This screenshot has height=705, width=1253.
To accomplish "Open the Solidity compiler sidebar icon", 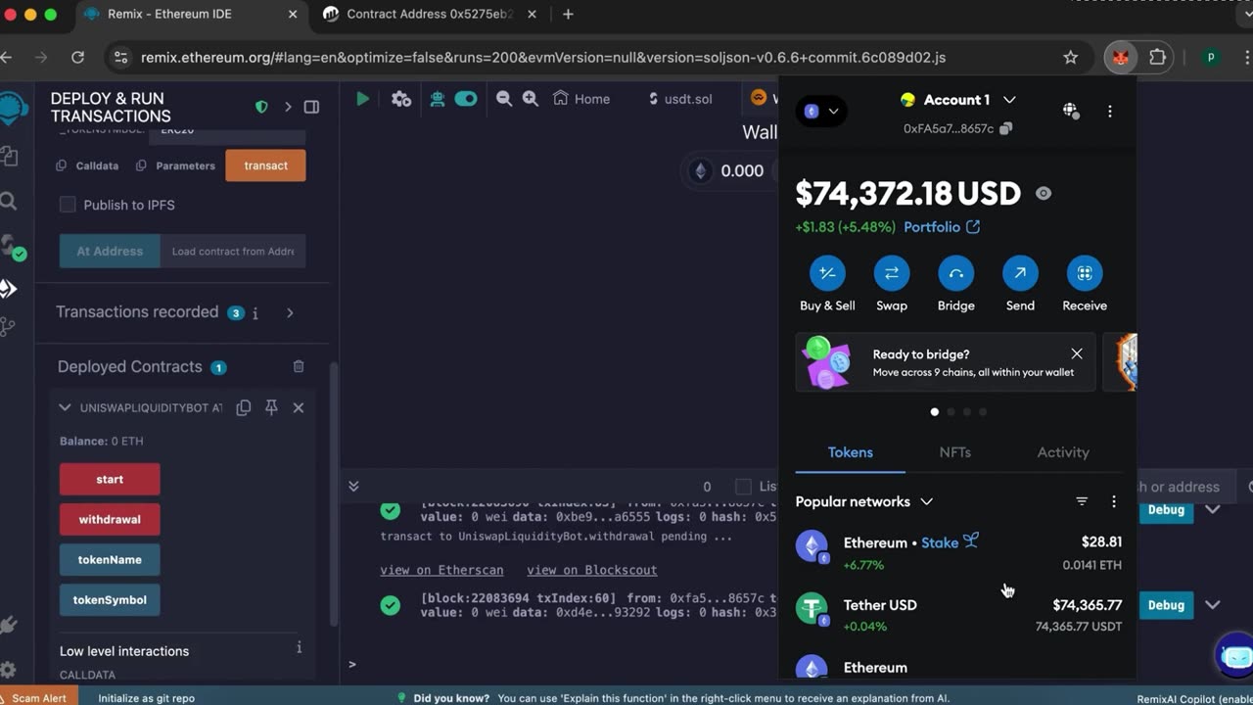I will [x=12, y=247].
